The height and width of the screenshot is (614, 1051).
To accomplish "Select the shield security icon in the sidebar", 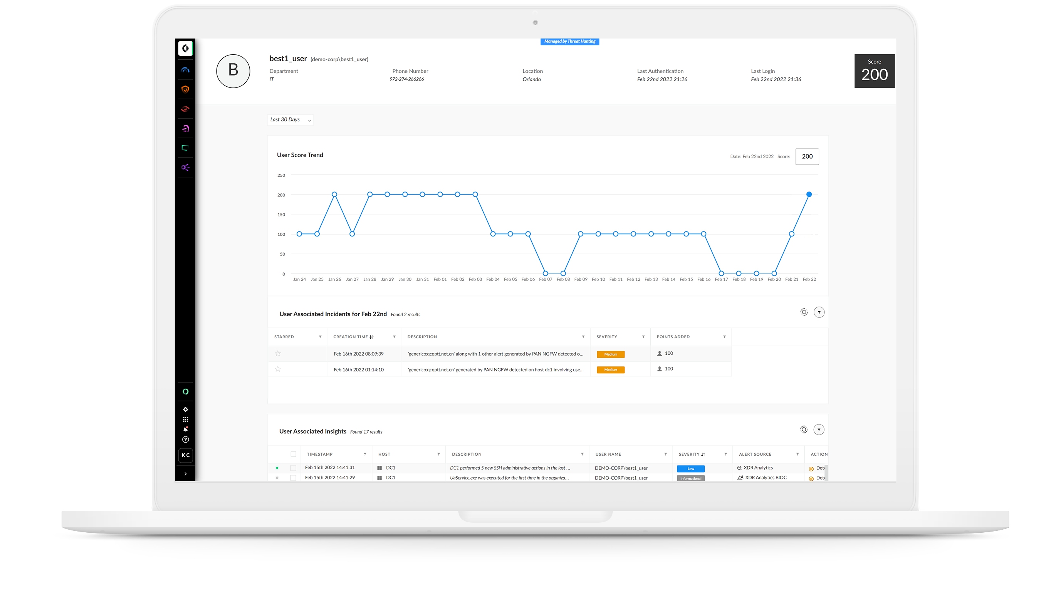I will click(x=185, y=89).
